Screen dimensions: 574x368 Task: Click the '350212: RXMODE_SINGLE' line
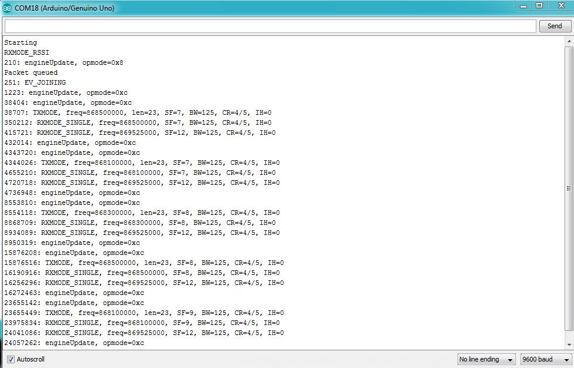[138, 123]
